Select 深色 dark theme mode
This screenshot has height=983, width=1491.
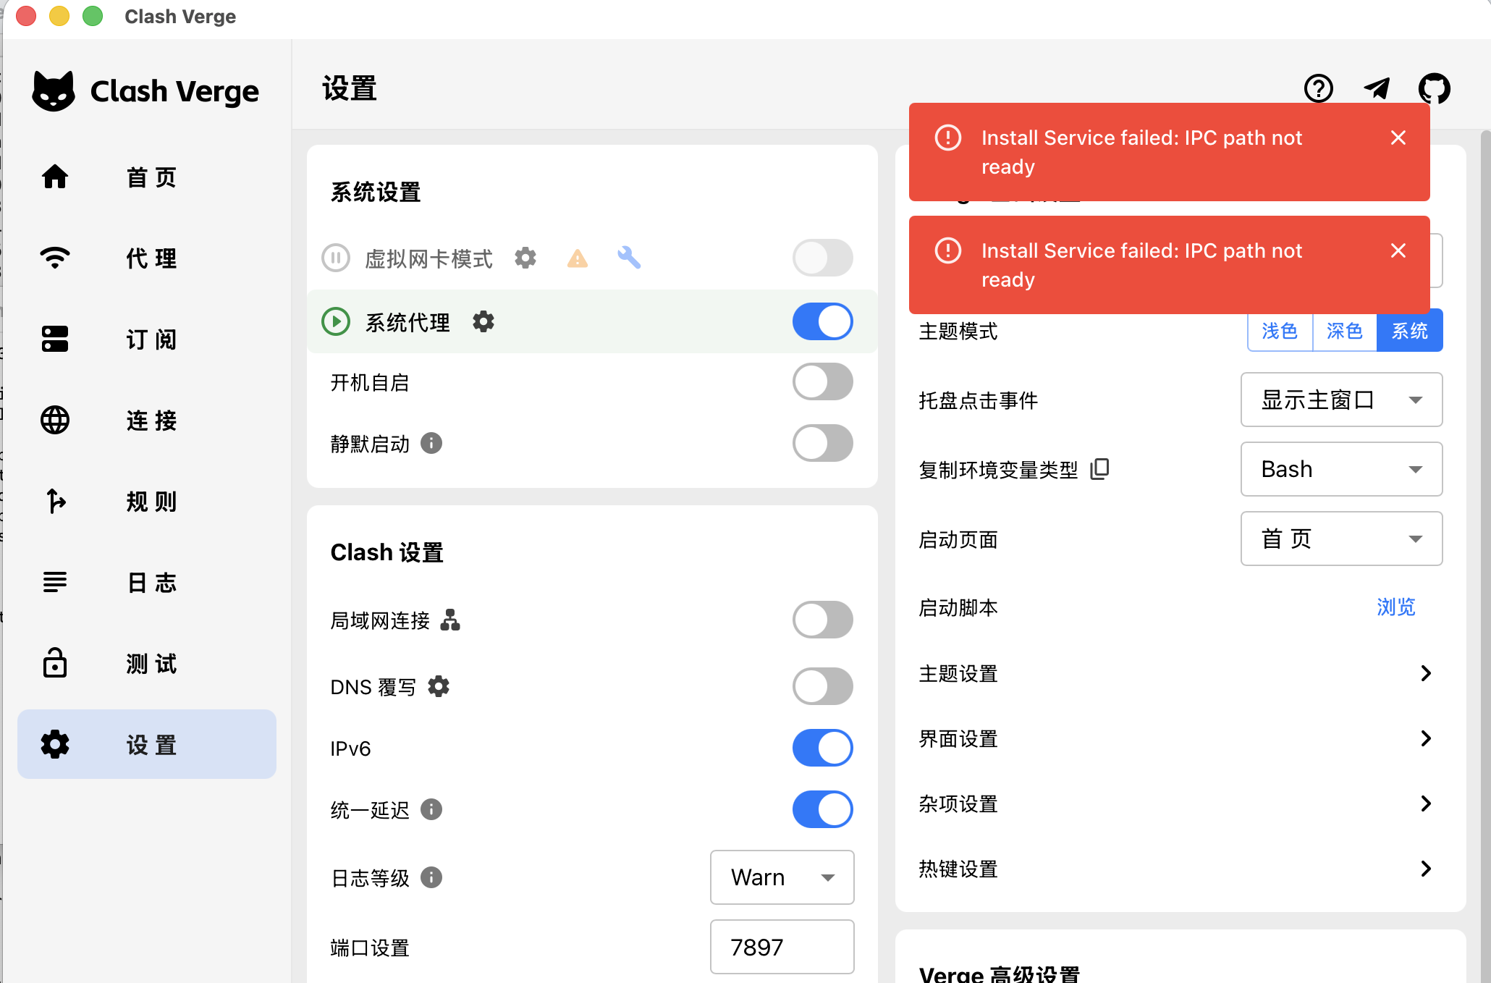click(x=1344, y=331)
